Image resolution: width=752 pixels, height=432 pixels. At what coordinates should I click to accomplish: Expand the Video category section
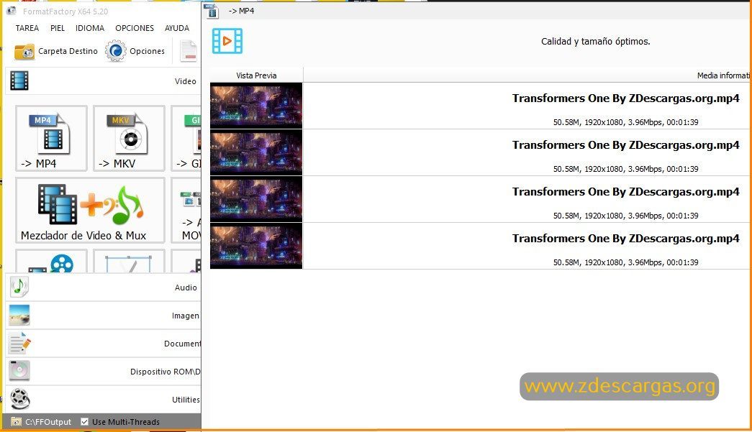coord(103,81)
